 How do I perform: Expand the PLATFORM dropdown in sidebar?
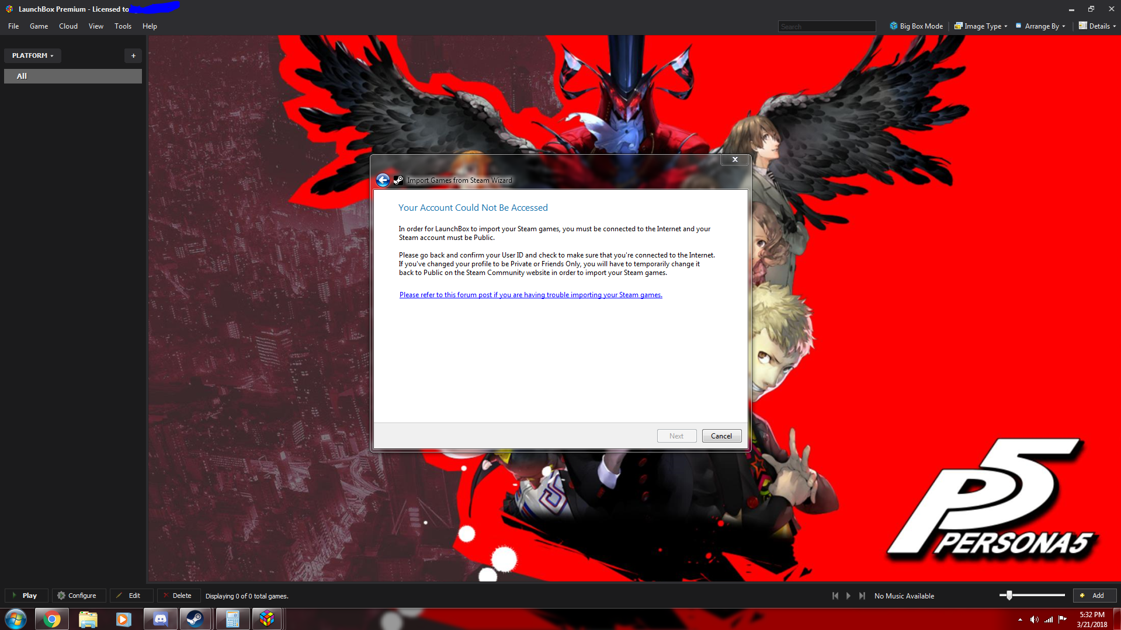(33, 55)
